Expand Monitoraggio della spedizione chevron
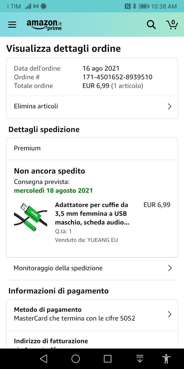Screen dimensions: 184x369 pyautogui.click(x=170, y=268)
